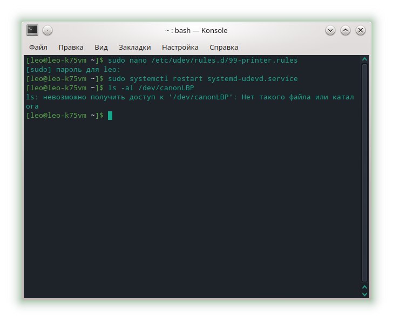Click the terminal cursor at last prompt

(110, 116)
